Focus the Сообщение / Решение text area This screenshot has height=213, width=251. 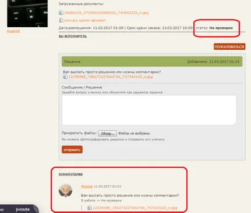[149, 110]
